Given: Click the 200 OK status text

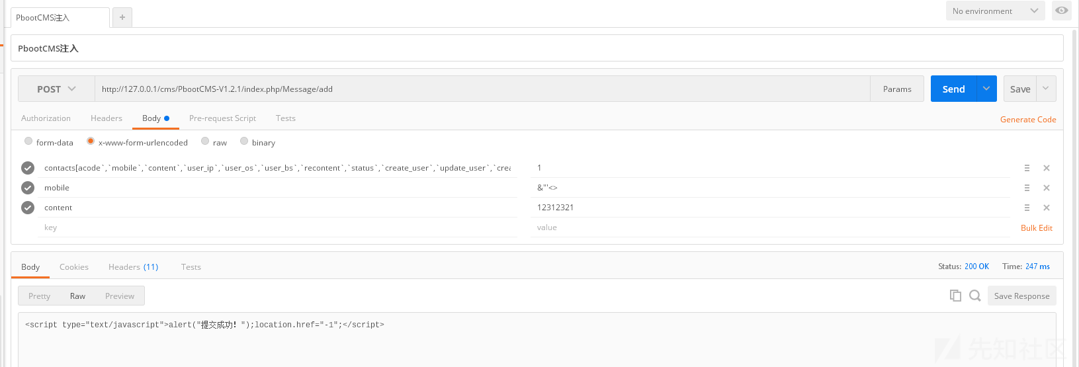Looking at the screenshot, I should 976,266.
